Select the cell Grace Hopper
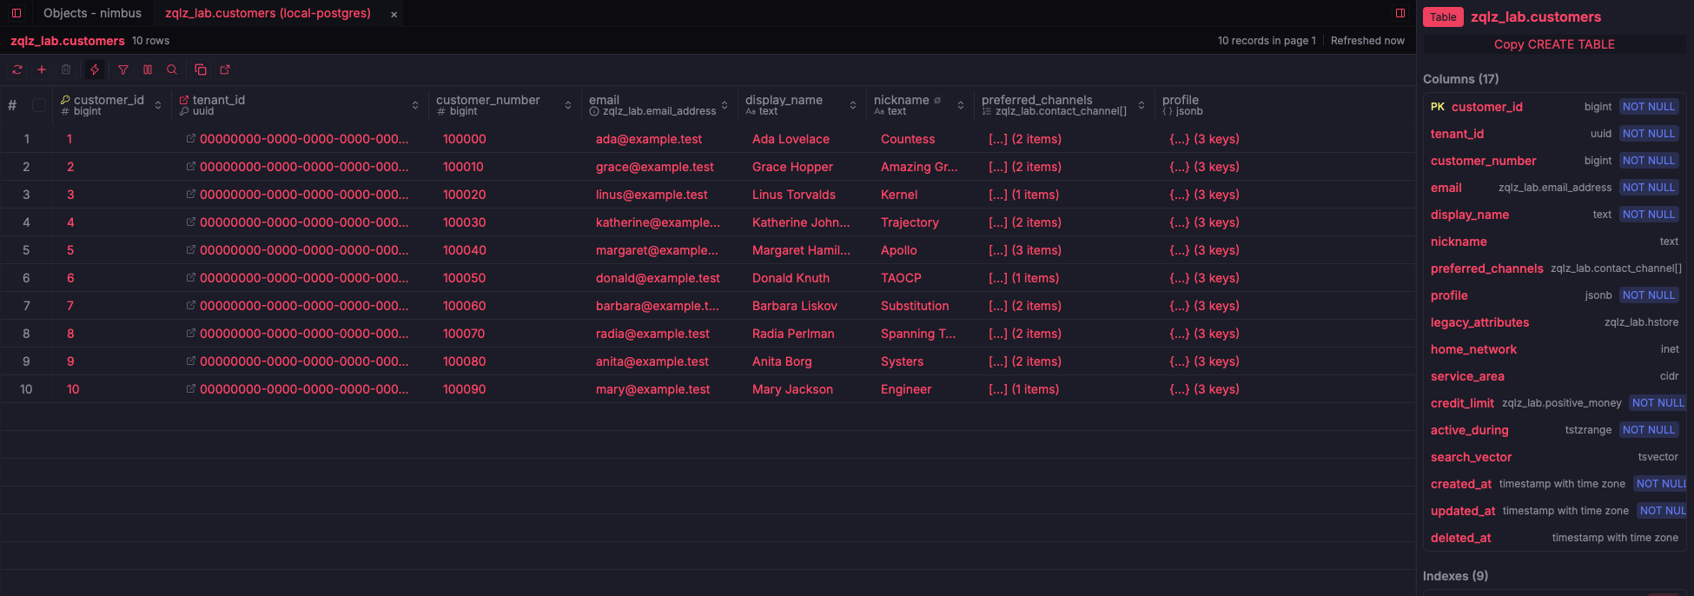 792,167
